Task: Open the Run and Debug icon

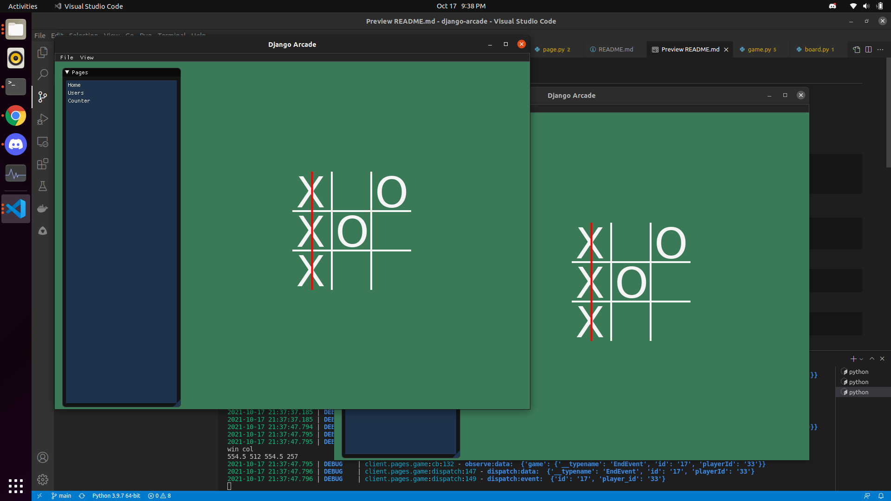Action: point(43,119)
